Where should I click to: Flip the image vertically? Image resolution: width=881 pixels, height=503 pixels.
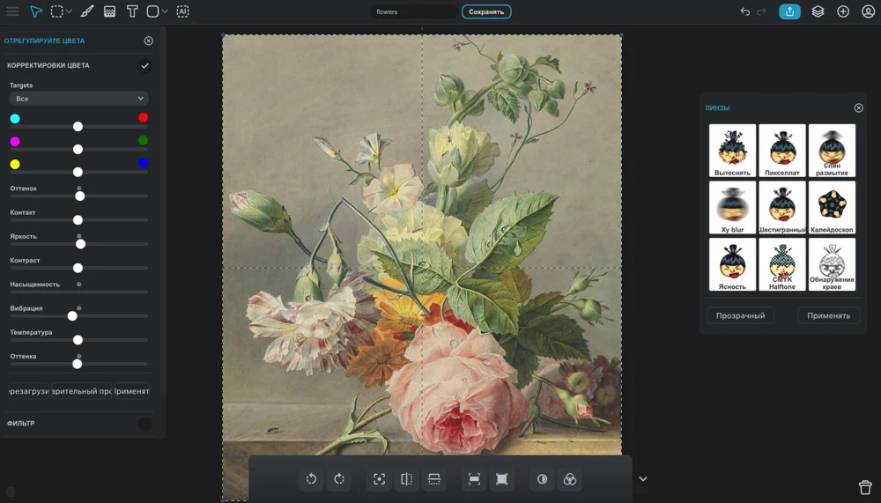(434, 479)
